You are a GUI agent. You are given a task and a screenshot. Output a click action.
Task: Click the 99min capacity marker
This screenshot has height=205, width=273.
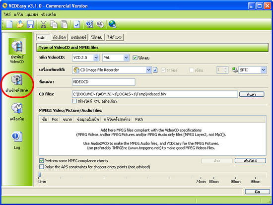coord(255,181)
